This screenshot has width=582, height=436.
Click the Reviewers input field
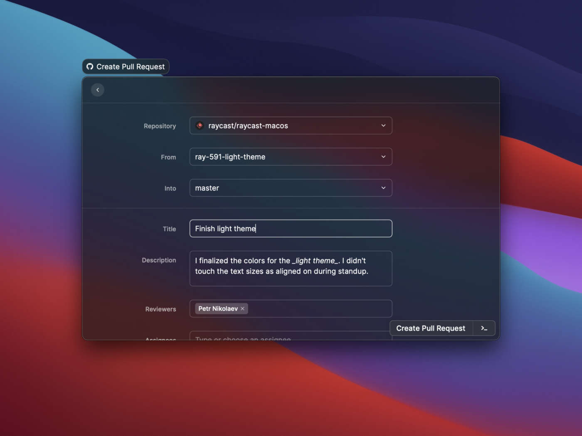(291, 309)
